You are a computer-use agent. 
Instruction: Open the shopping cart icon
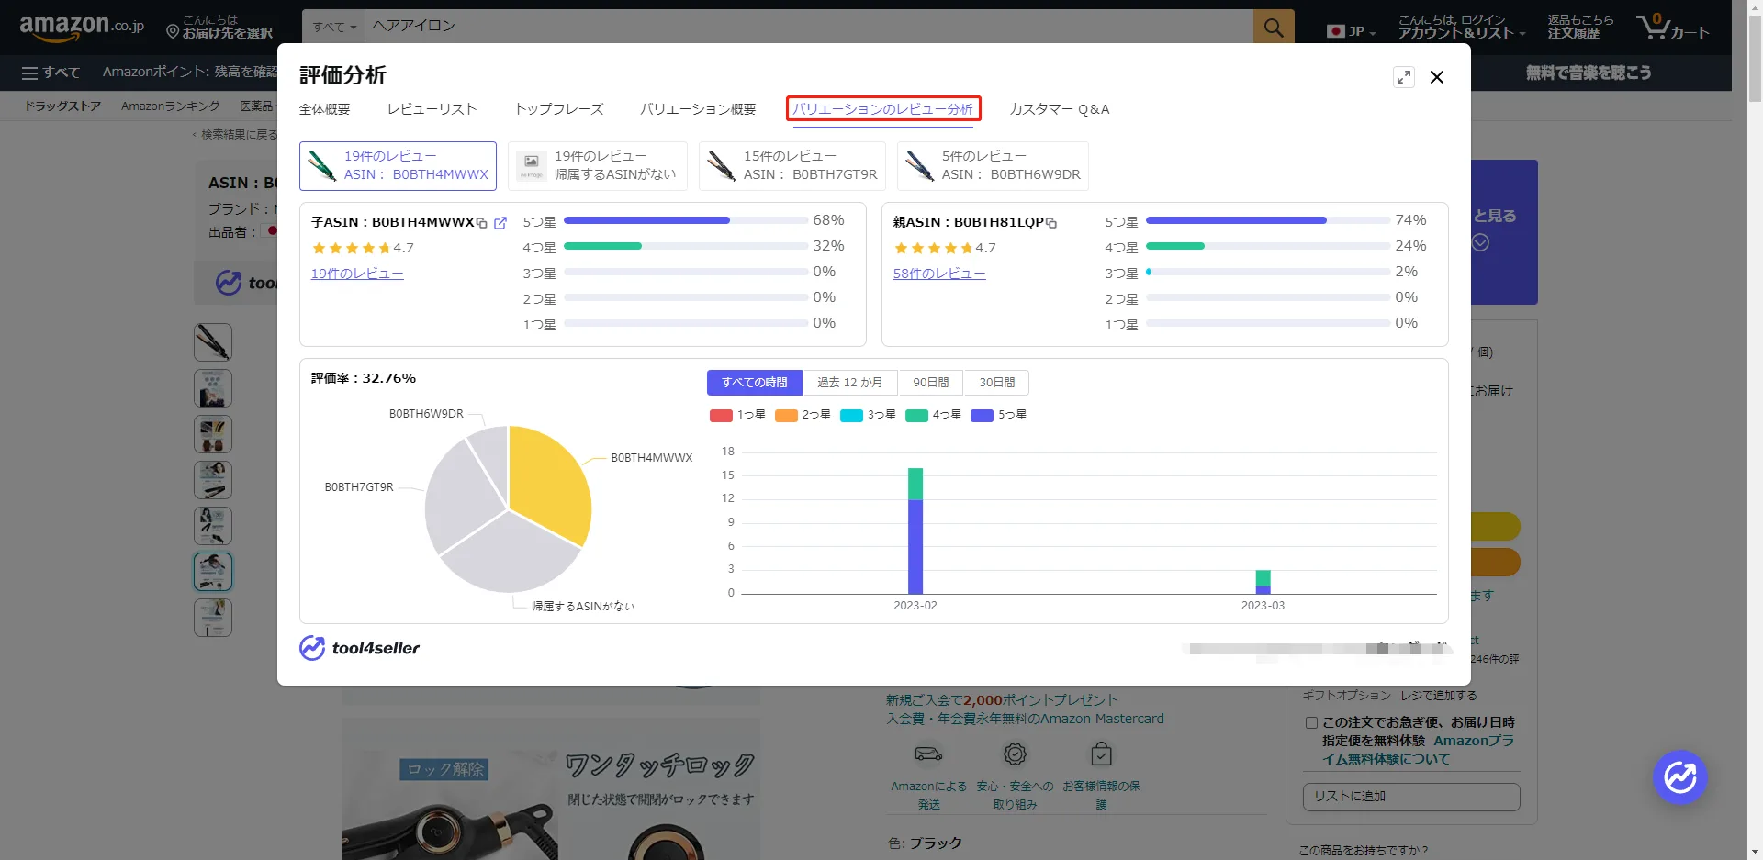point(1672,27)
